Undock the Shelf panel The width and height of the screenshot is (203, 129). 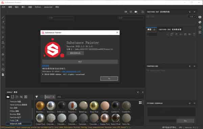coord(138,92)
